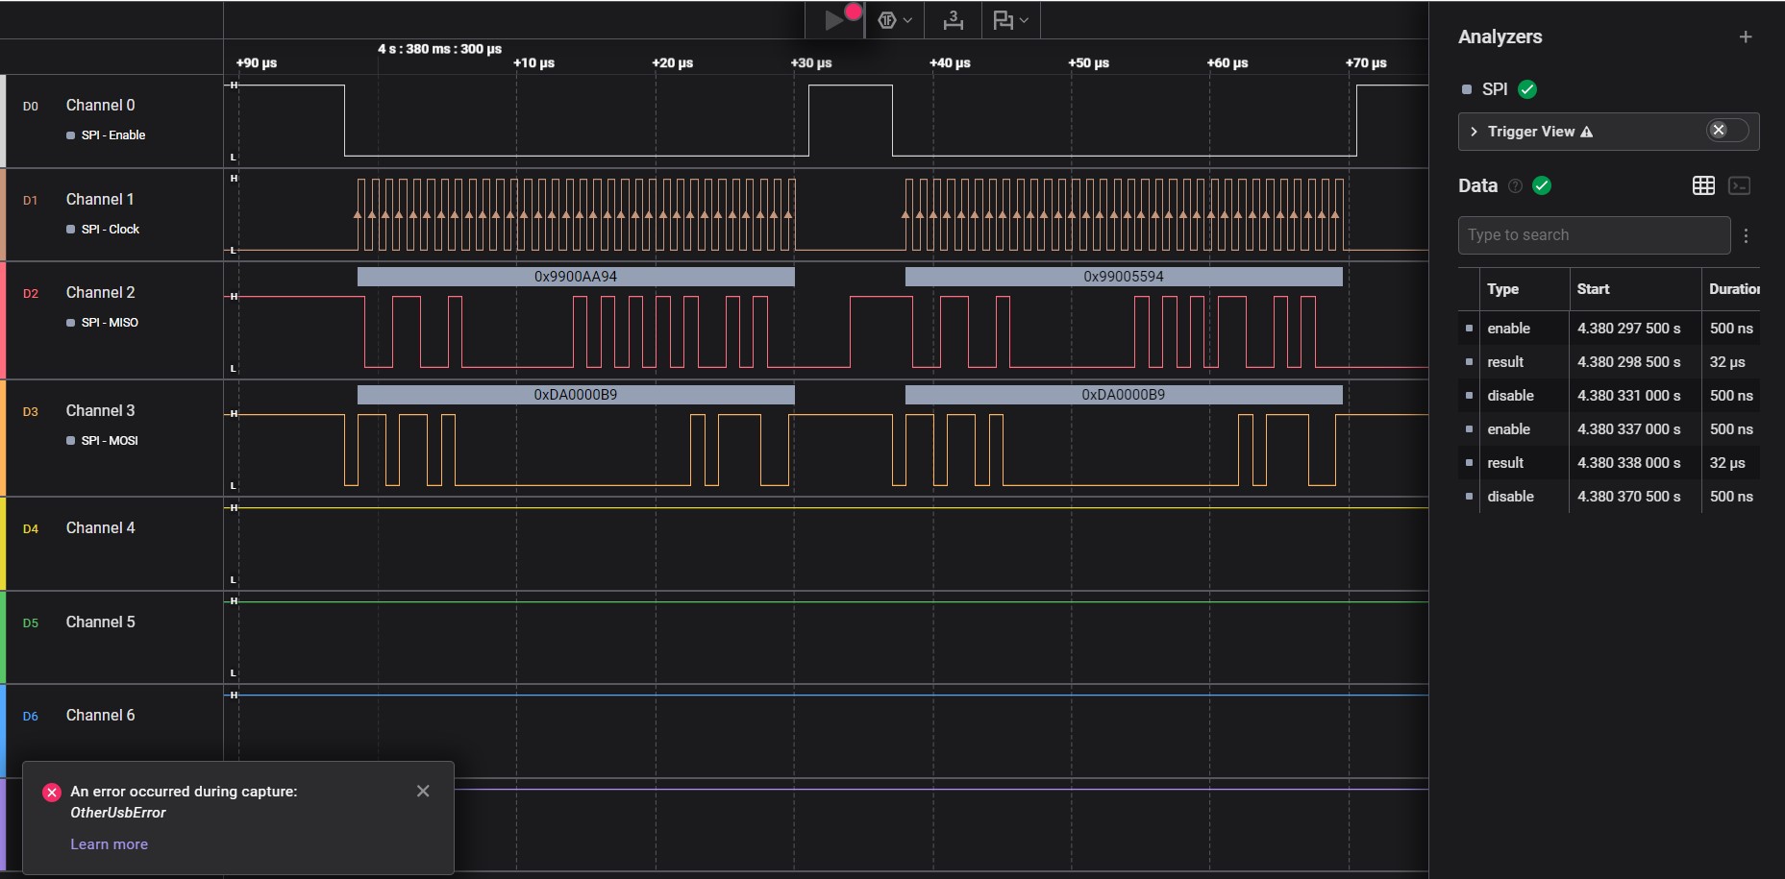The image size is (1785, 879).
Task: Open data table options menu
Action: pyautogui.click(x=1746, y=235)
